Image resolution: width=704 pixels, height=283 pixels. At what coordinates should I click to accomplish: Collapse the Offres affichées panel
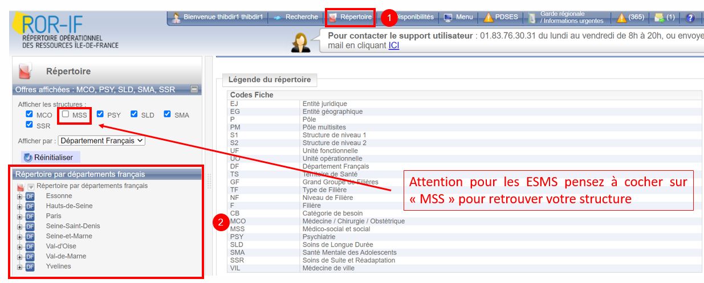[194, 89]
